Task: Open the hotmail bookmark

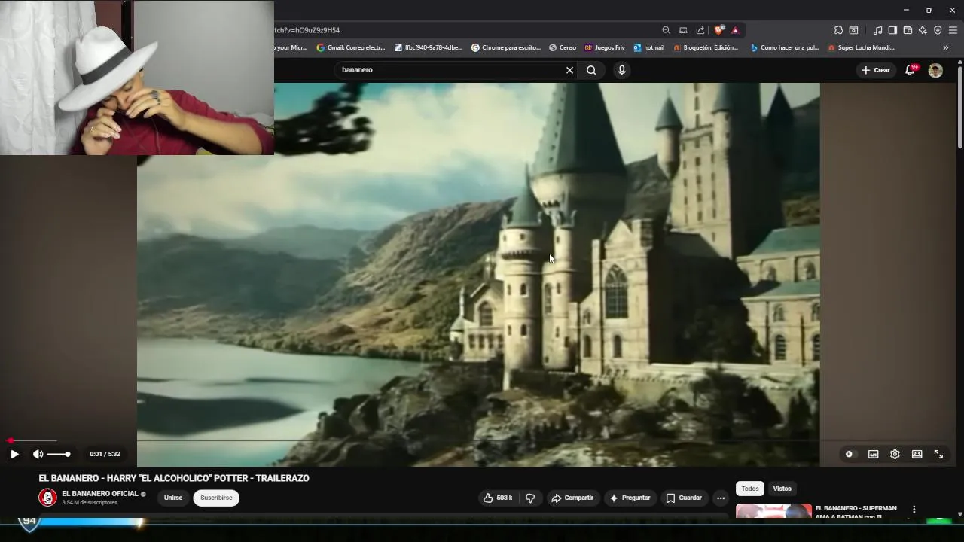Action: click(649, 47)
